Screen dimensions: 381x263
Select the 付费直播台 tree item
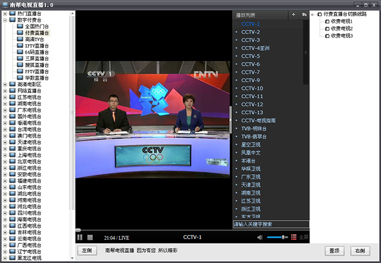(37, 33)
